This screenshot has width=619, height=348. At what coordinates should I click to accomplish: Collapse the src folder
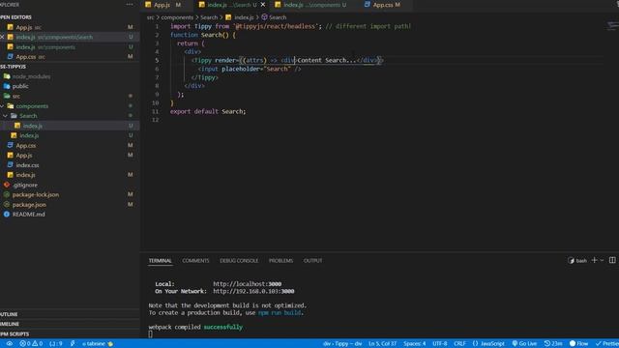click(x=15, y=96)
